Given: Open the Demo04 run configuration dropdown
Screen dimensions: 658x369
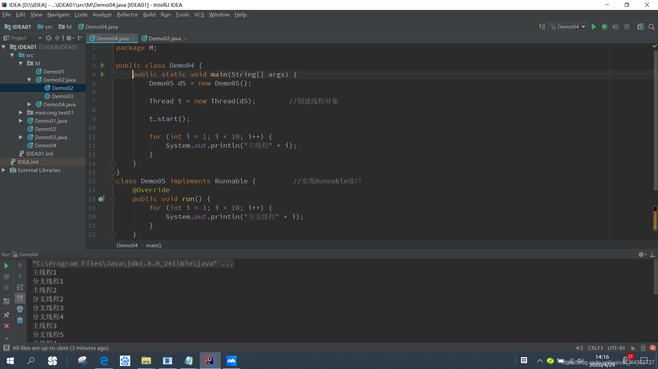Looking at the screenshot, I should [568, 27].
